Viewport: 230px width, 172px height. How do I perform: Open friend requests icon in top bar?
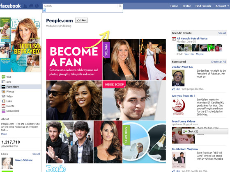point(25,6)
